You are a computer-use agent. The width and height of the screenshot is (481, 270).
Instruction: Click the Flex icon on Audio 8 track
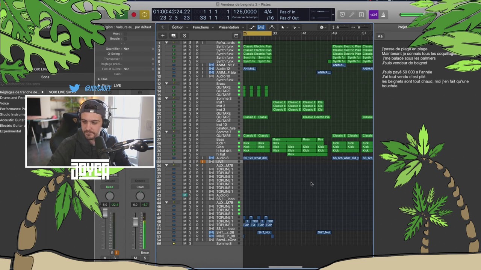211,158
